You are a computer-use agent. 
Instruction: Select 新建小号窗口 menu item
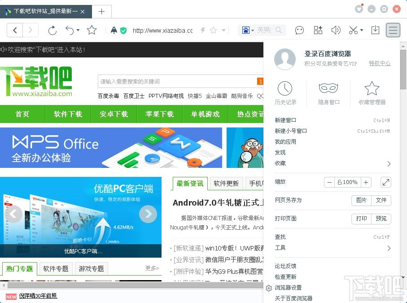tap(332, 131)
